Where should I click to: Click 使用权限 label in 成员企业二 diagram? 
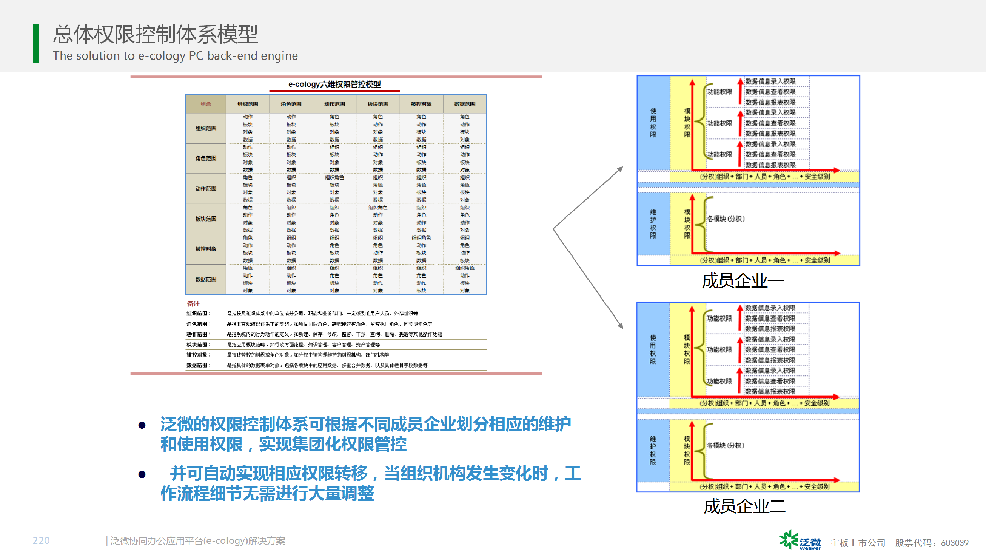653,349
